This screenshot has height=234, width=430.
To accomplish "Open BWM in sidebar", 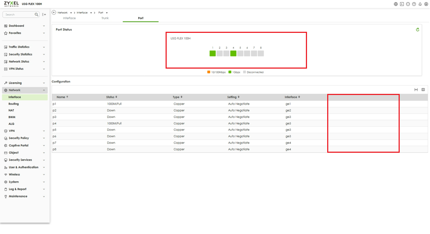I will pos(12,117).
